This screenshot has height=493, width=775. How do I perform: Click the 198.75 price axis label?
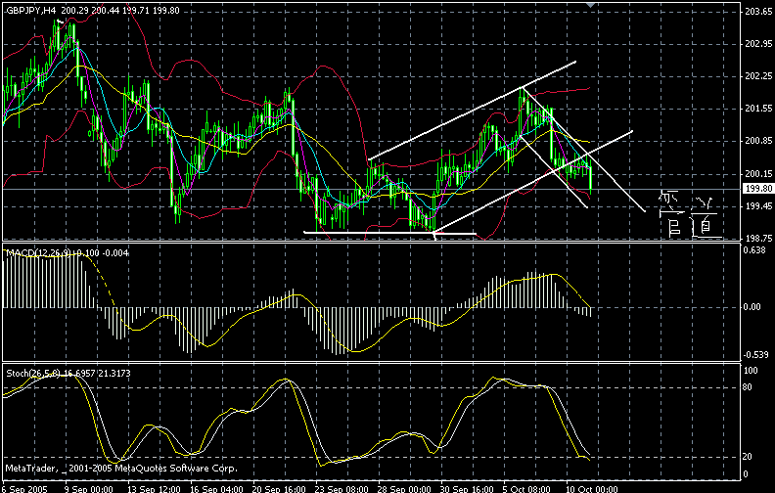coord(758,238)
